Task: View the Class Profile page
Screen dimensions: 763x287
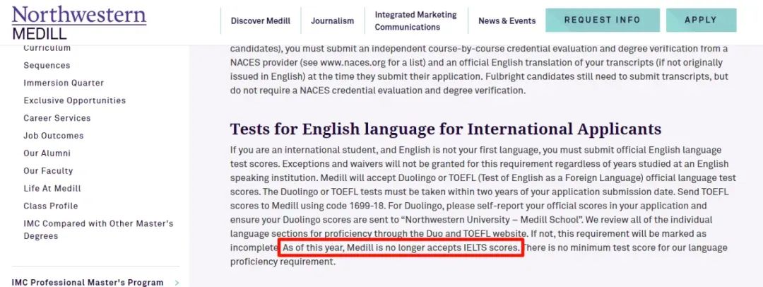Action: (x=50, y=206)
